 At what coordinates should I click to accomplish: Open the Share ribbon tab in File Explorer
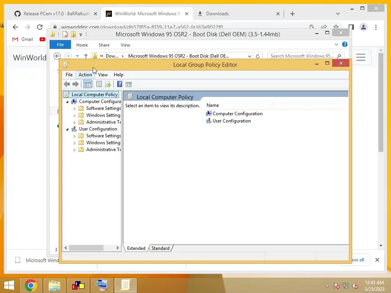click(x=104, y=45)
